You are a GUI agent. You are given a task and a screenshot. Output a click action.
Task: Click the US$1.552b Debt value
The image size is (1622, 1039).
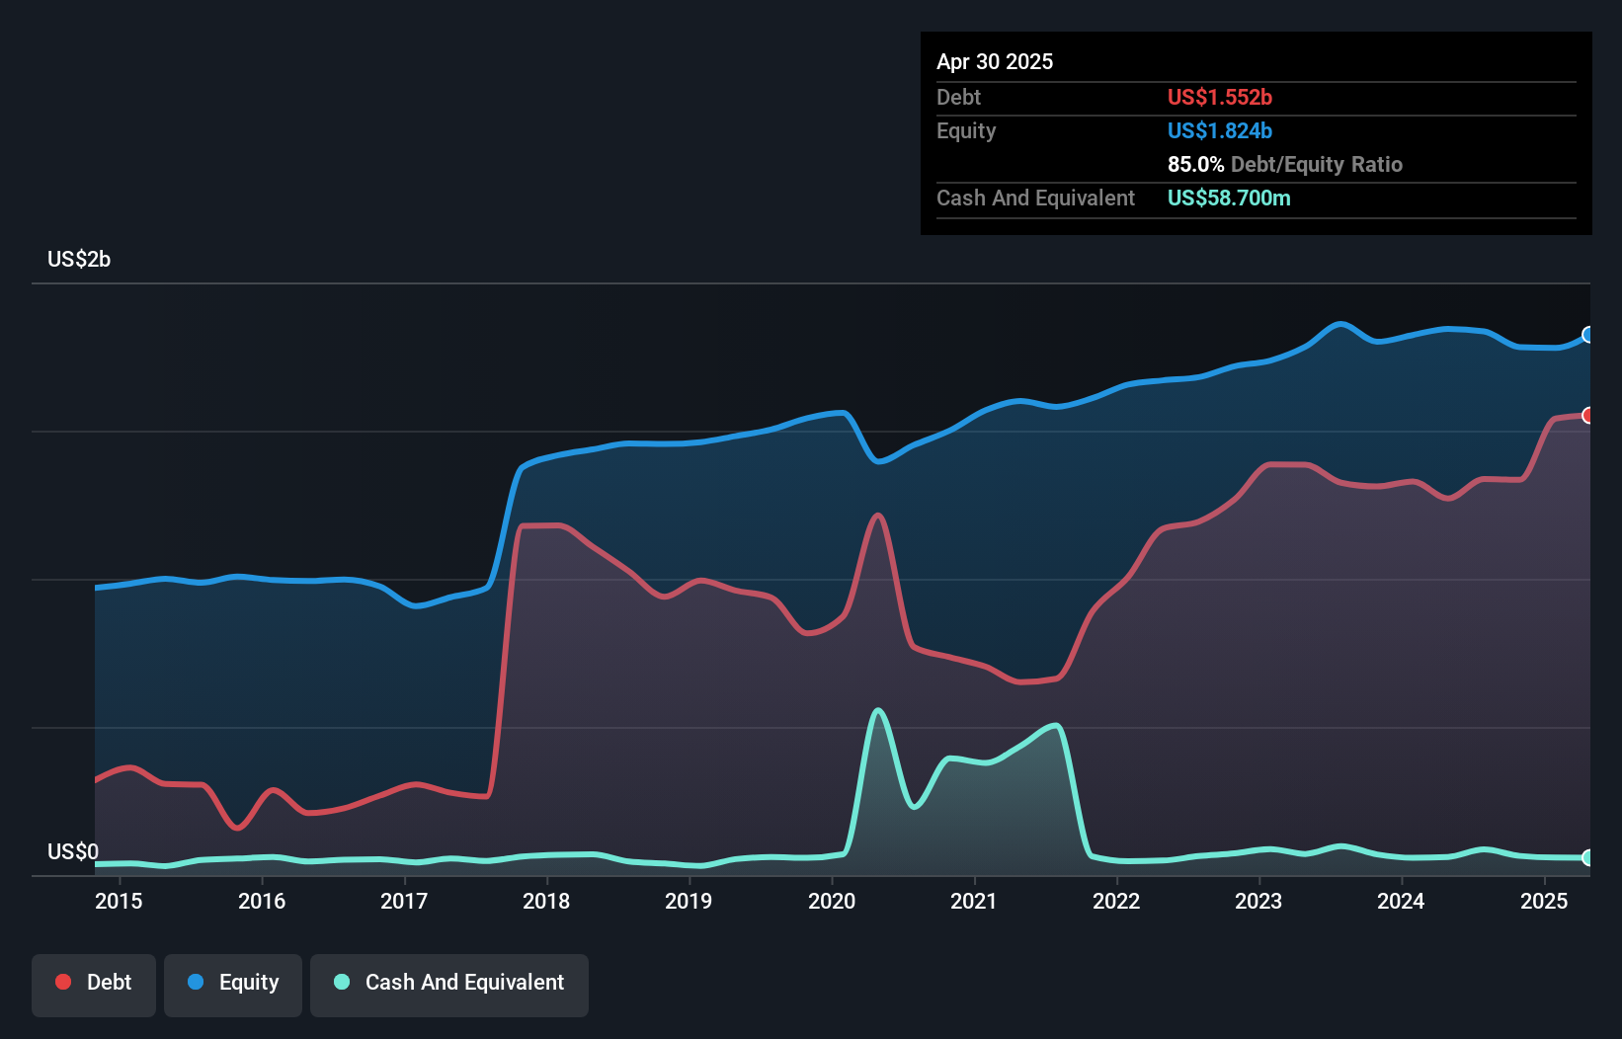click(1220, 97)
